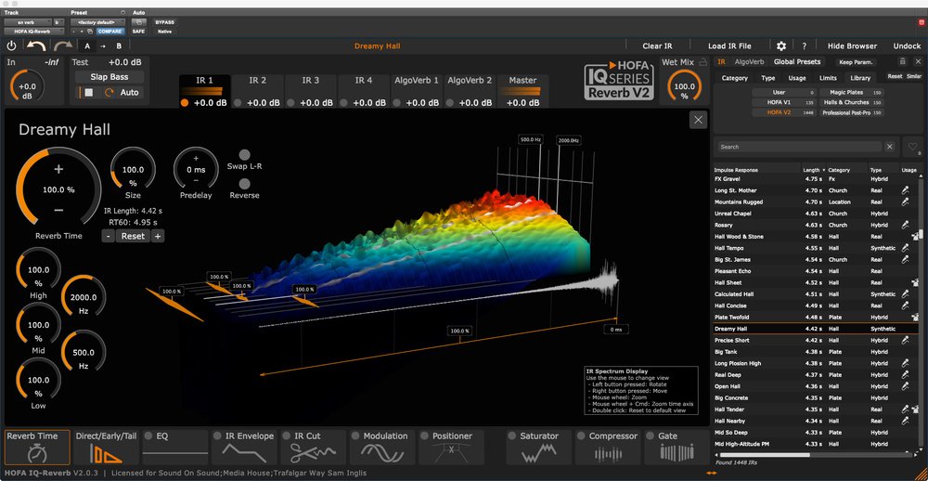
Task: Open the Modulation sine wave icon
Action: pyautogui.click(x=382, y=454)
